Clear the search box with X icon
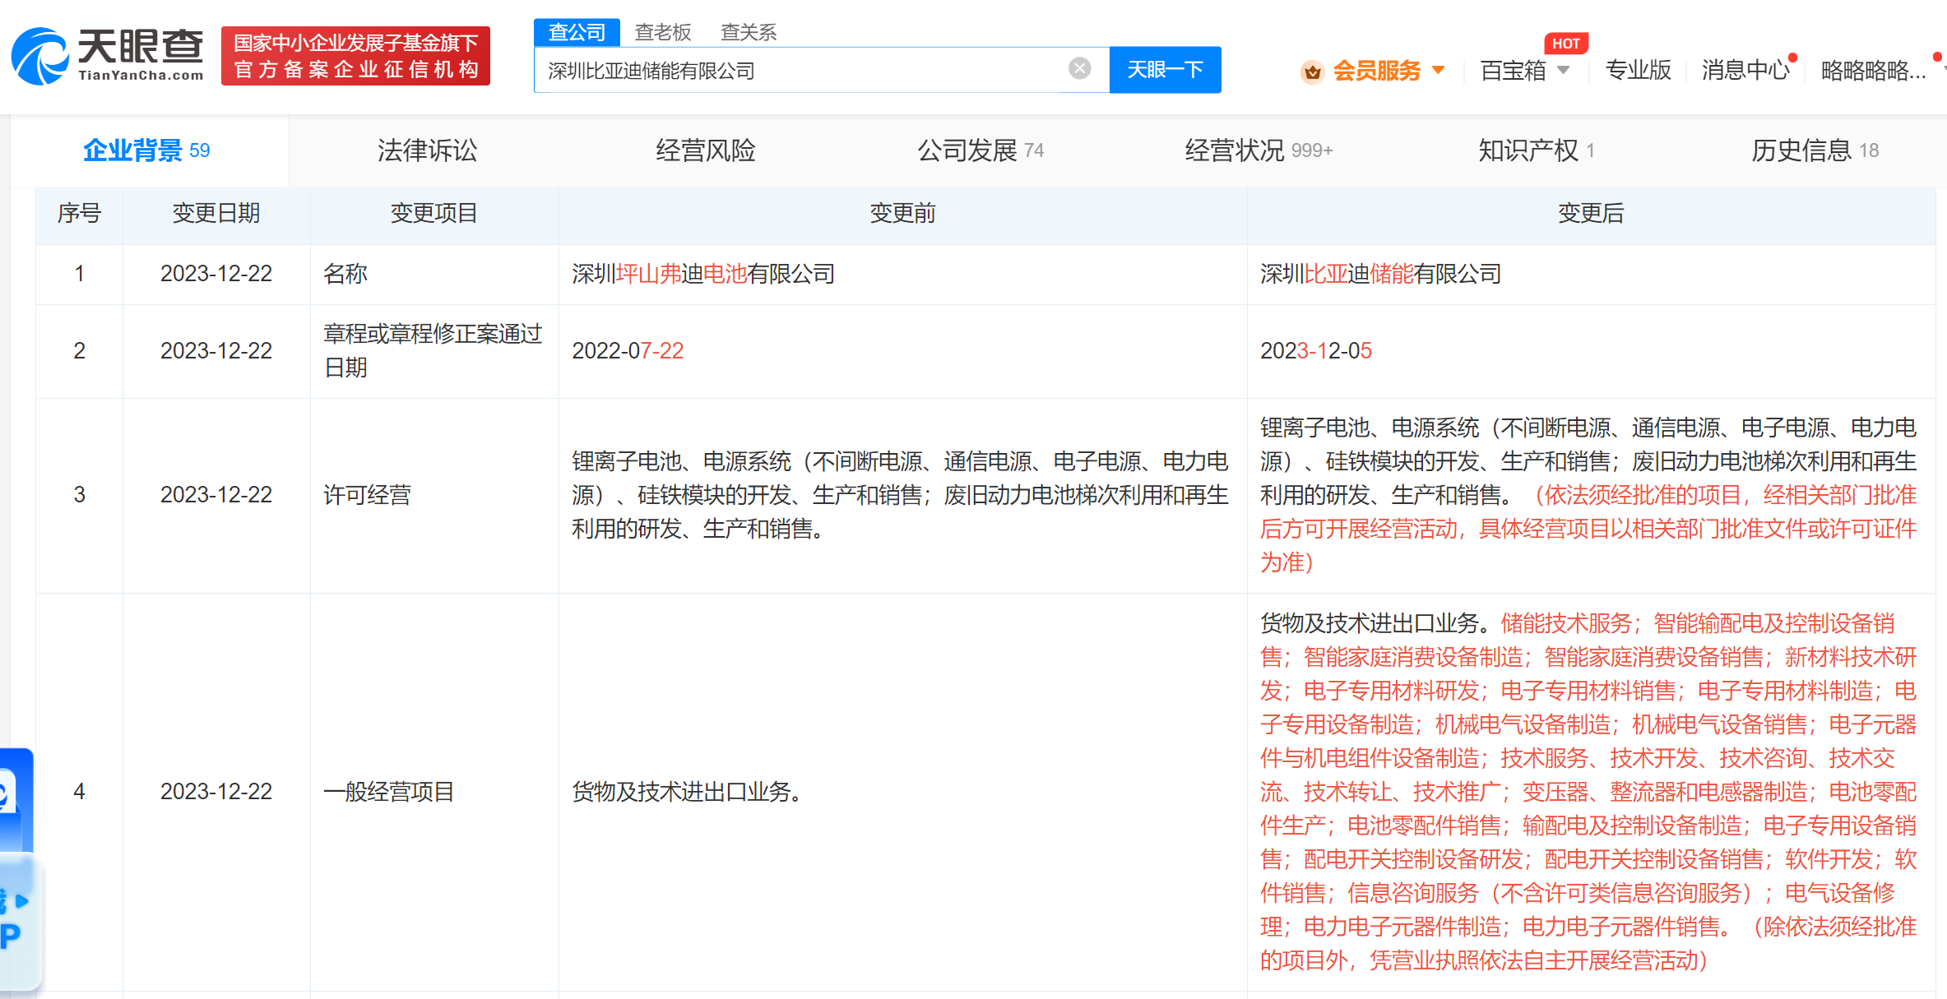Screen dimensions: 1947x999 click(1079, 69)
